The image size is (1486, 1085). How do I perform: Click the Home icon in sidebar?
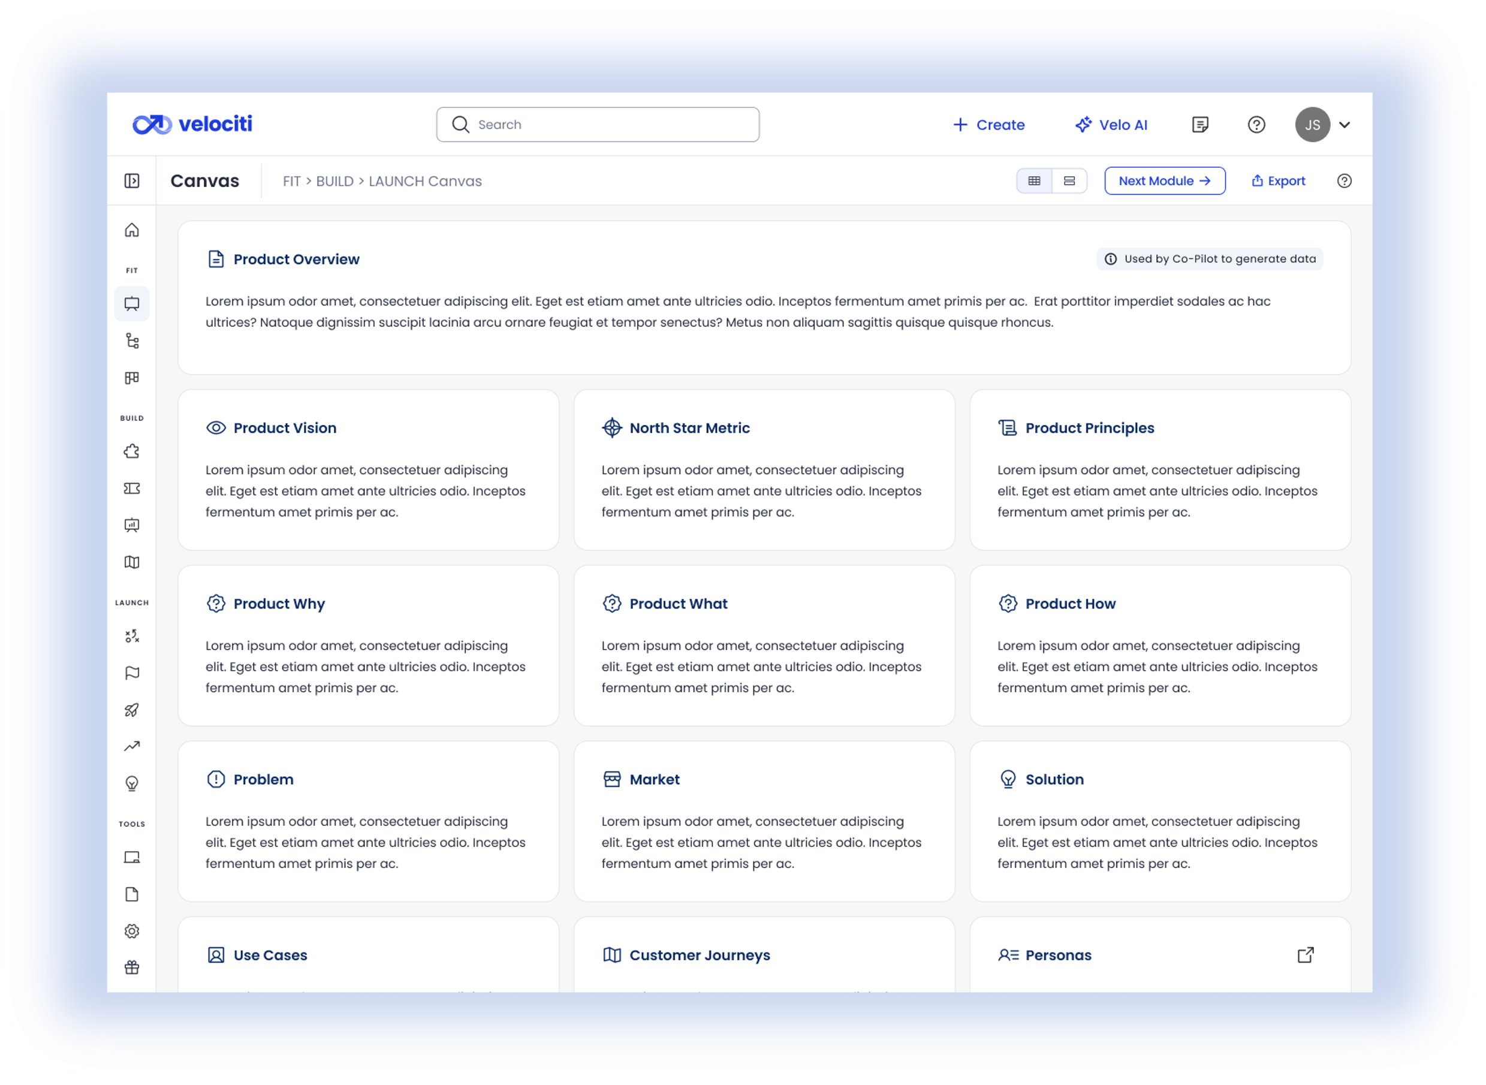pyautogui.click(x=132, y=230)
